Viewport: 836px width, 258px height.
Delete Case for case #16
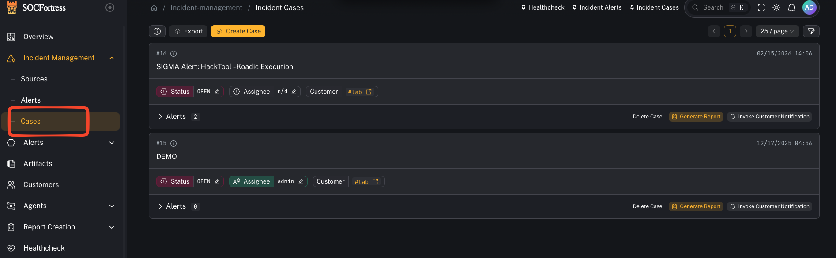[648, 117]
